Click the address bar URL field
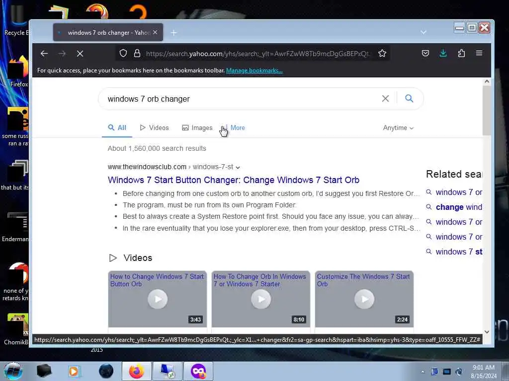The image size is (509, 381). pyautogui.click(x=258, y=54)
